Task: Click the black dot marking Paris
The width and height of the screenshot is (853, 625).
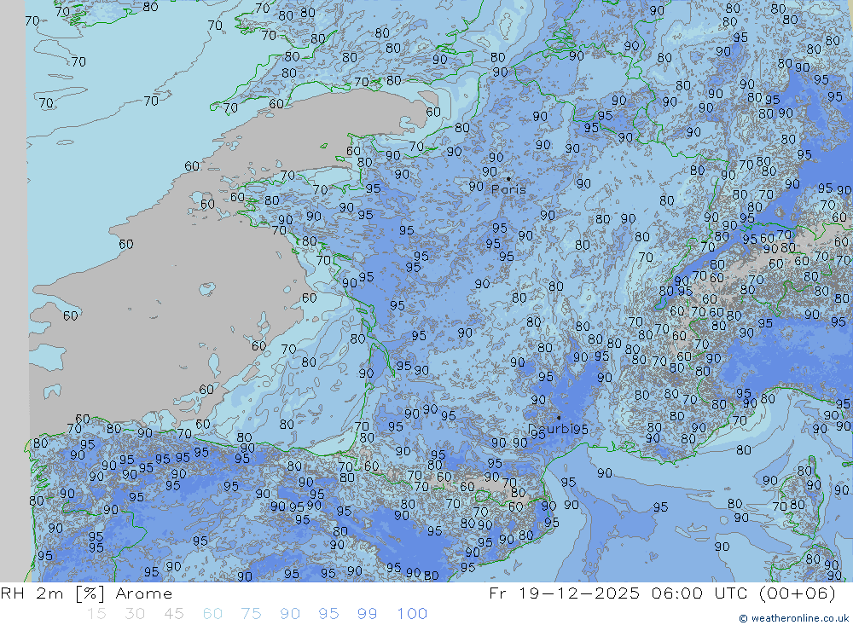Action: 508,178
